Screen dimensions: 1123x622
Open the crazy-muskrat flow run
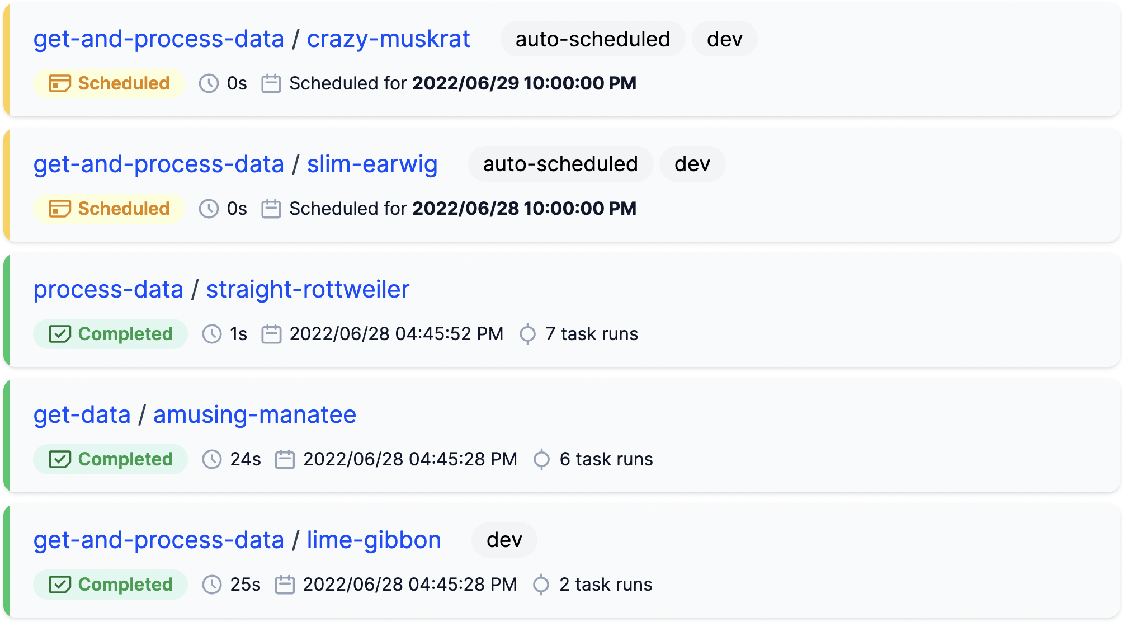click(x=388, y=39)
